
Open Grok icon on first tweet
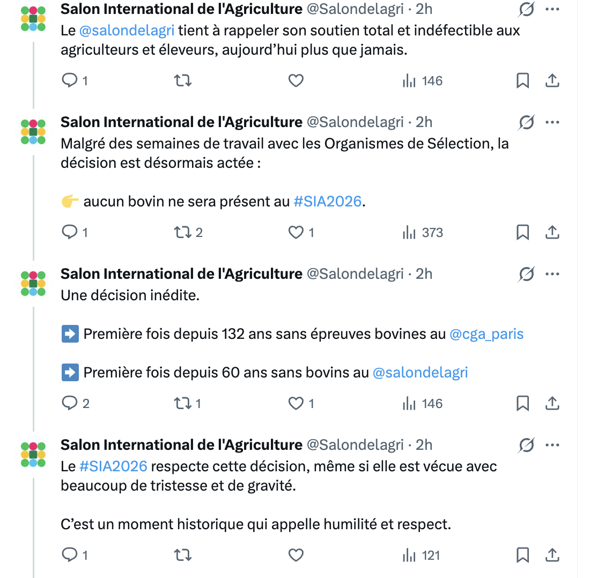pyautogui.click(x=526, y=9)
